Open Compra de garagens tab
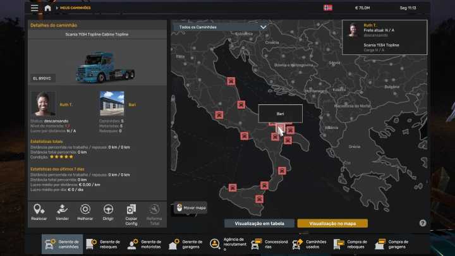The height and width of the screenshot is (256, 455). tap(392, 244)
